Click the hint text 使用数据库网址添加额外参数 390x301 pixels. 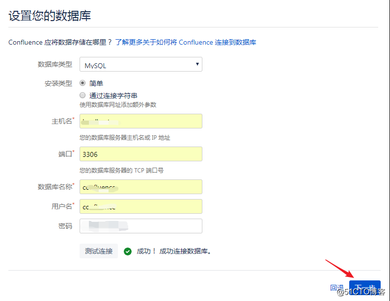pos(118,105)
